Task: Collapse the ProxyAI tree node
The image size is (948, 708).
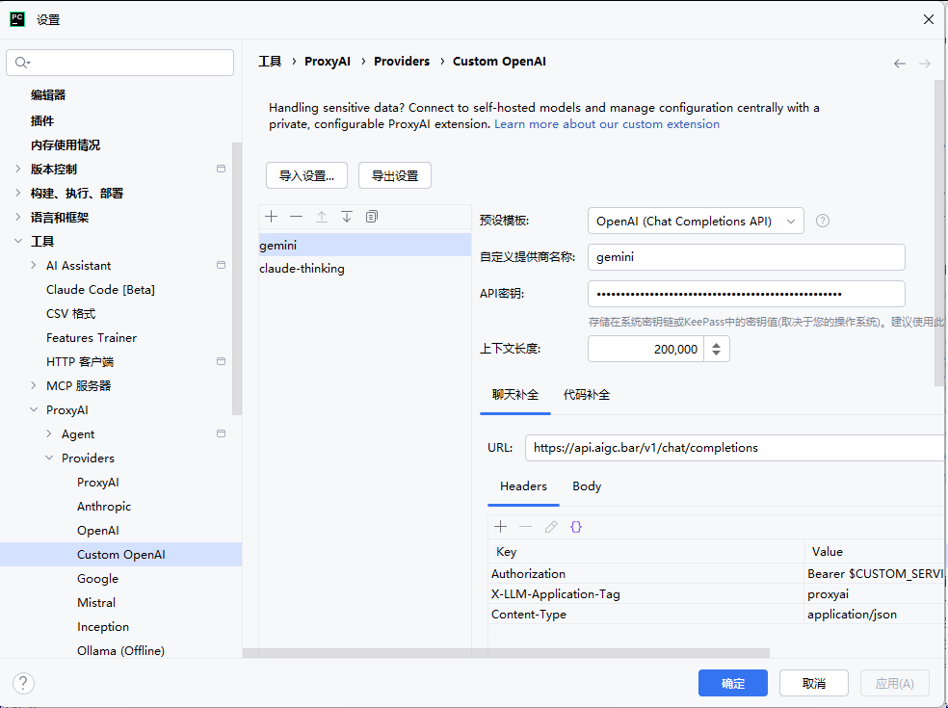Action: (x=34, y=410)
